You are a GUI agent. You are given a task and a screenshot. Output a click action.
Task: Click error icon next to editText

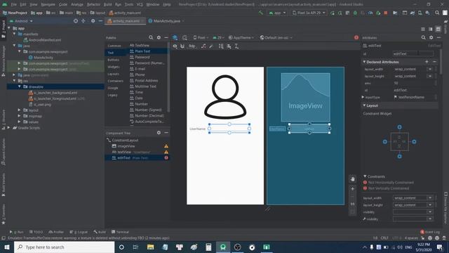tap(166, 157)
